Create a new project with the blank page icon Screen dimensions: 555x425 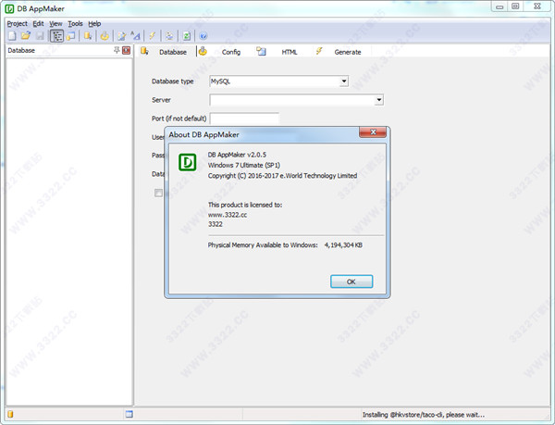click(x=12, y=36)
